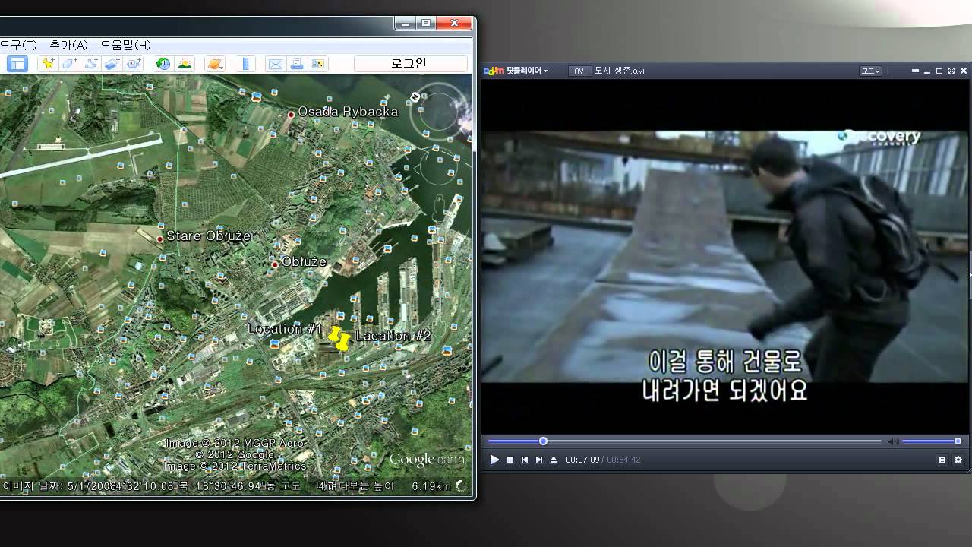The width and height of the screenshot is (972, 547).
Task: Show historical imagery with the clock icon
Action: 163,64
